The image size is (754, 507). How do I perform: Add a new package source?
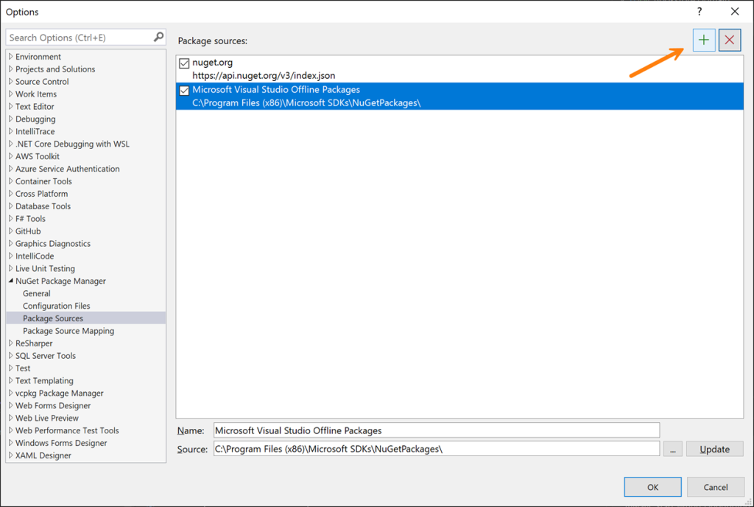pyautogui.click(x=703, y=41)
